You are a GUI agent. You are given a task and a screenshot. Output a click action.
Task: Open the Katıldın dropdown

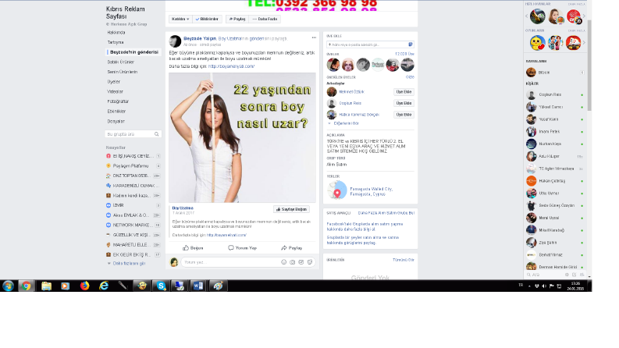coord(180,19)
